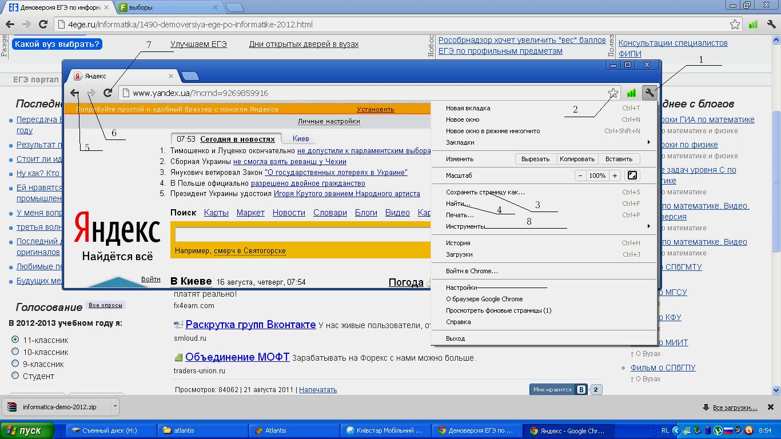Viewport: 781px width, 439px height.
Task: Choose Загрузки menu item
Action: [544, 254]
